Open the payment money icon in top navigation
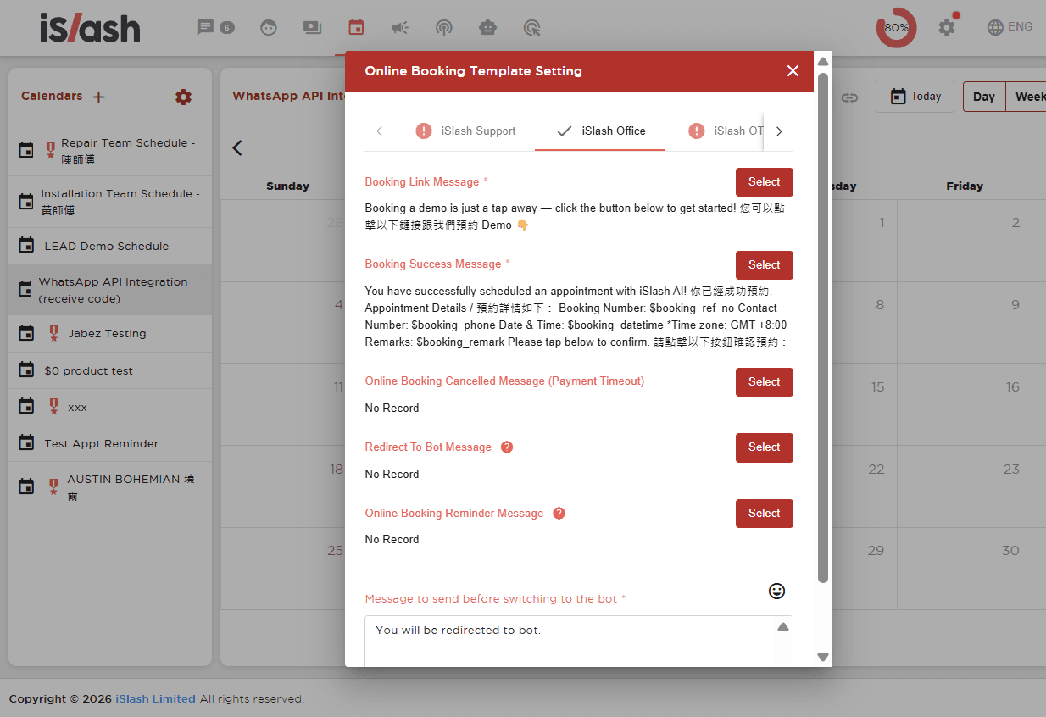The width and height of the screenshot is (1046, 717). click(x=312, y=27)
